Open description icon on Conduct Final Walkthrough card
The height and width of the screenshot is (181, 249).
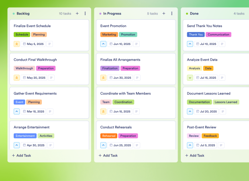coord(51,78)
